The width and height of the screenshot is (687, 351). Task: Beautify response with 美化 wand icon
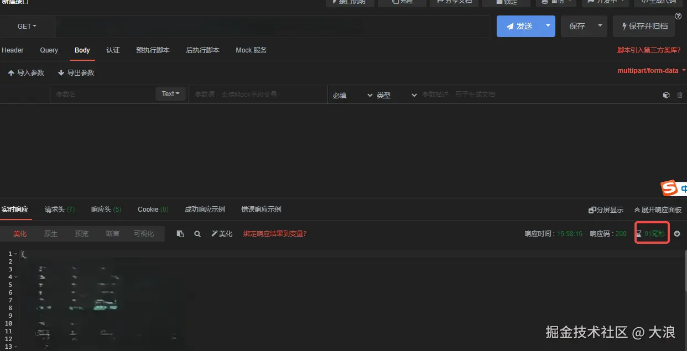pyautogui.click(x=222, y=233)
